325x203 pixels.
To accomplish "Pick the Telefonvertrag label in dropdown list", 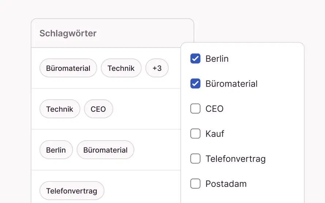I will click(236, 159).
